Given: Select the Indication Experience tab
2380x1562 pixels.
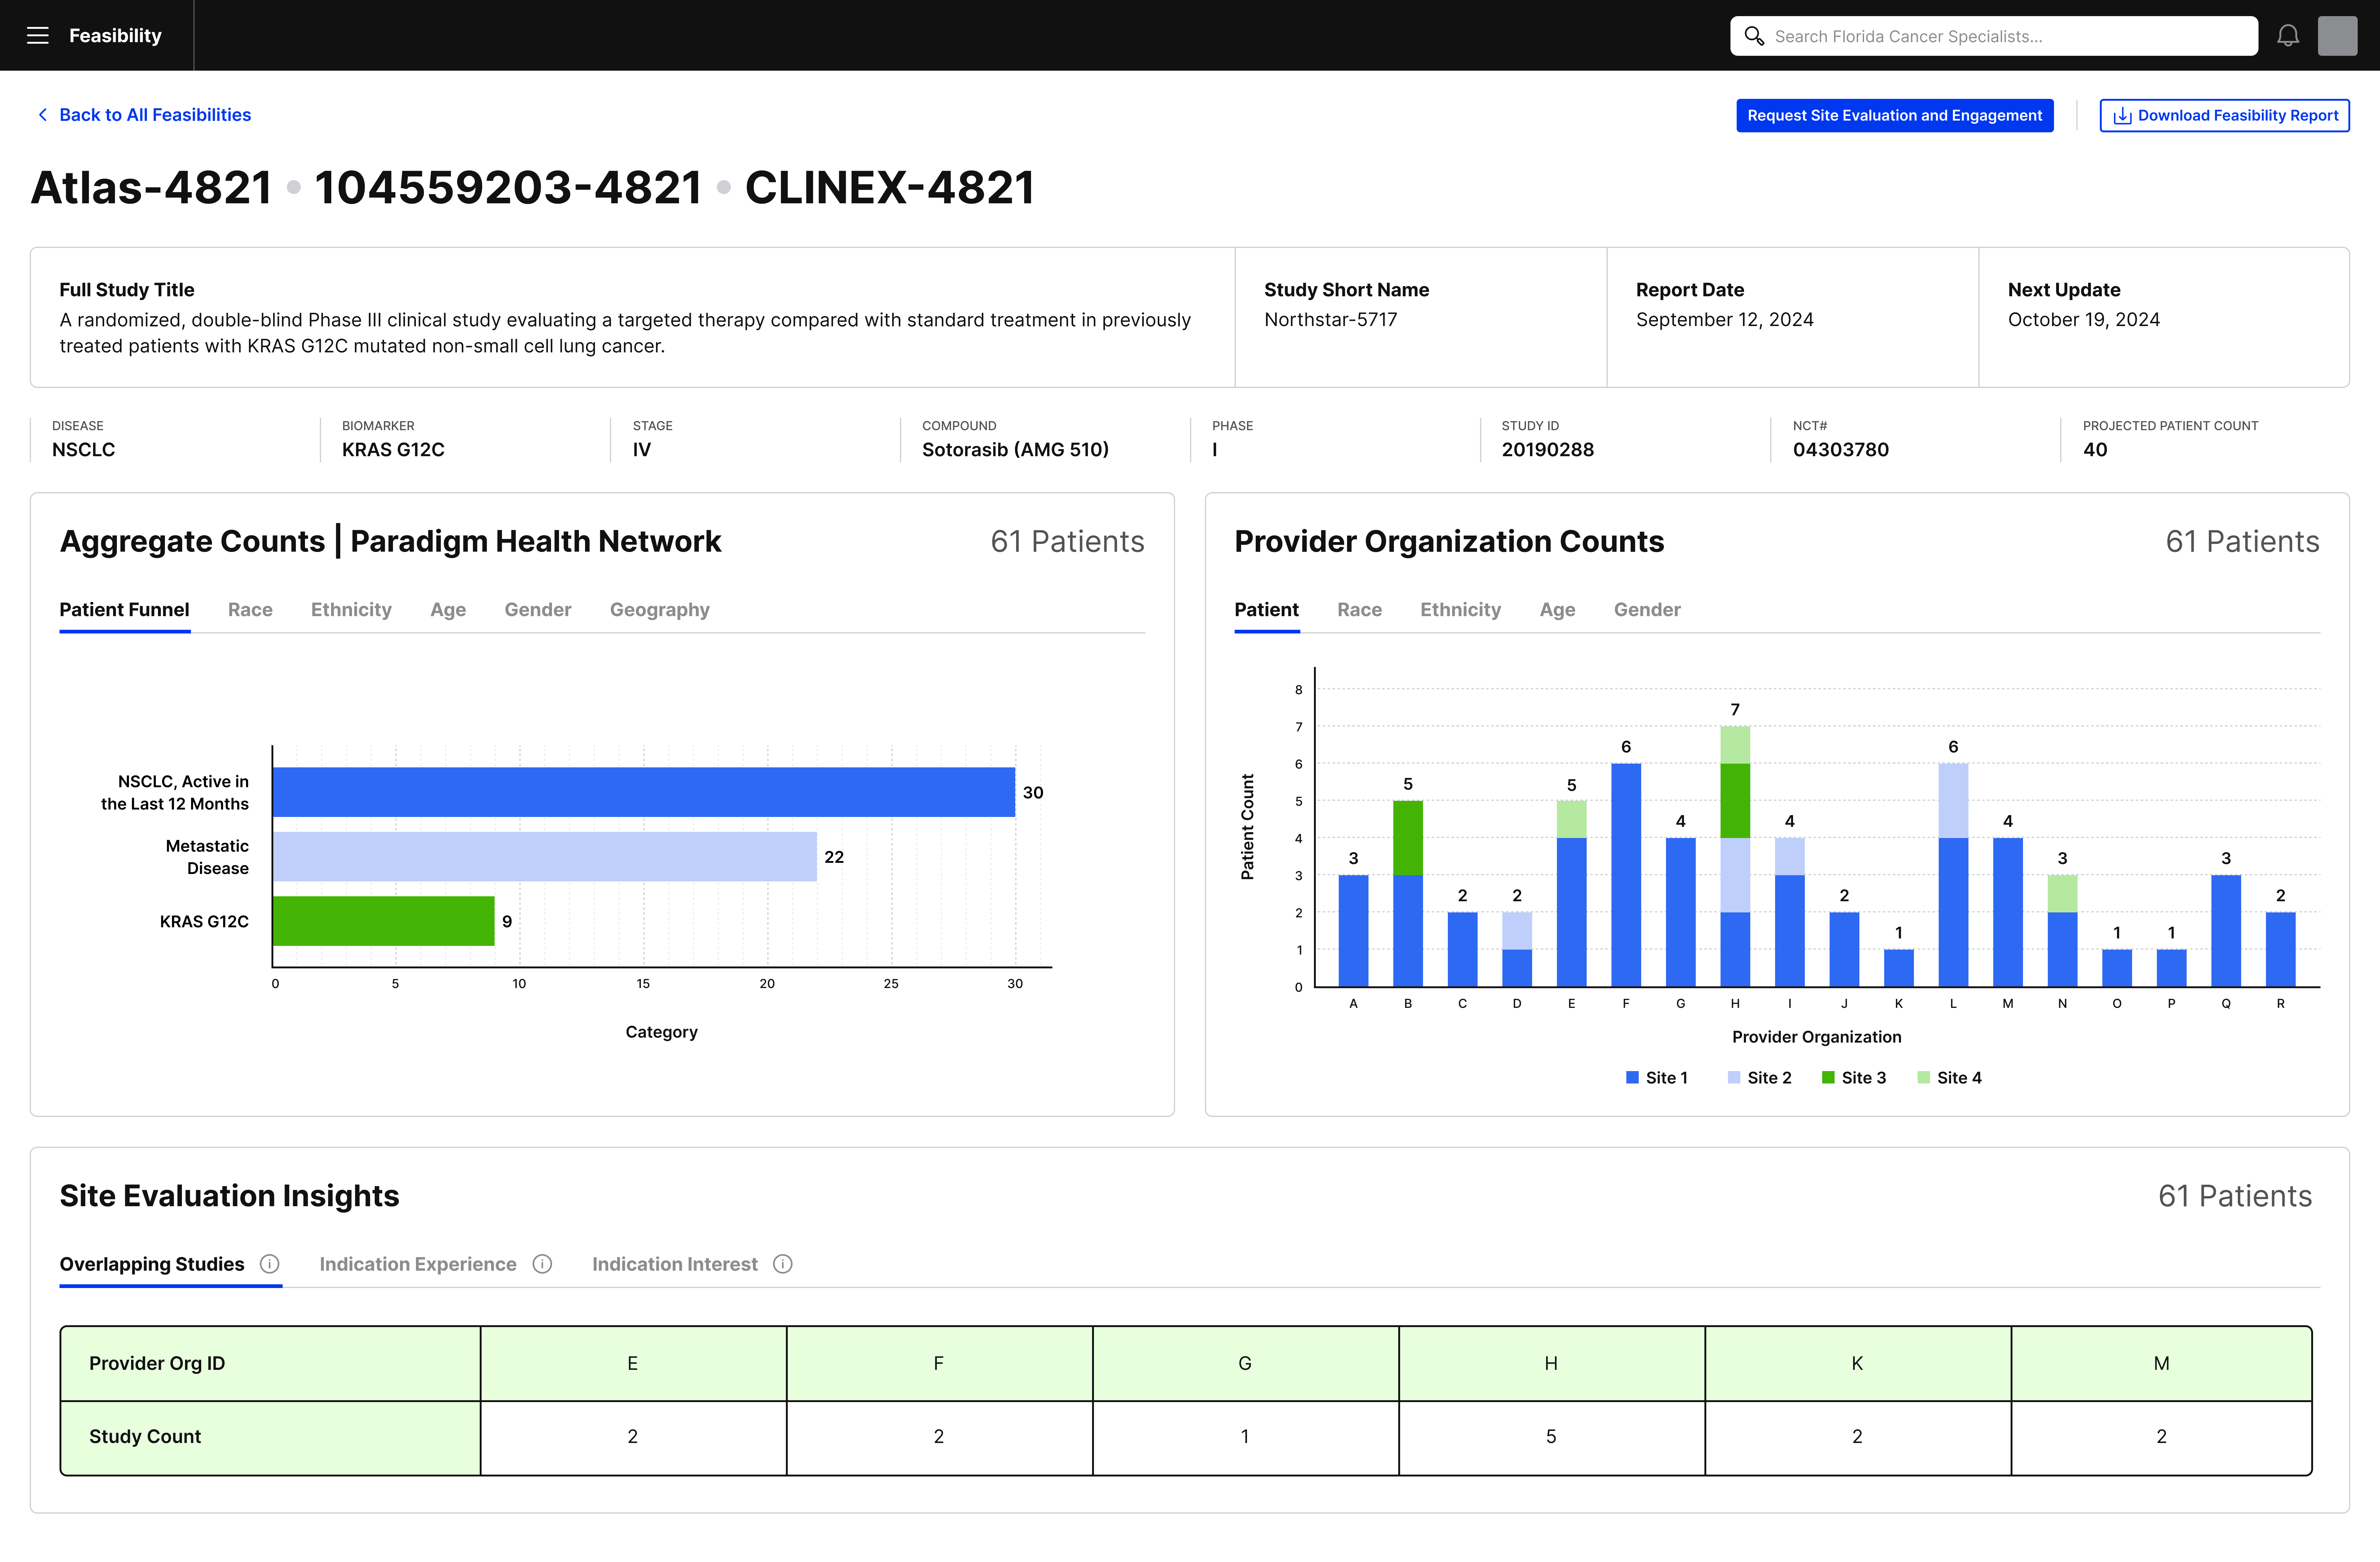Looking at the screenshot, I should [418, 1264].
